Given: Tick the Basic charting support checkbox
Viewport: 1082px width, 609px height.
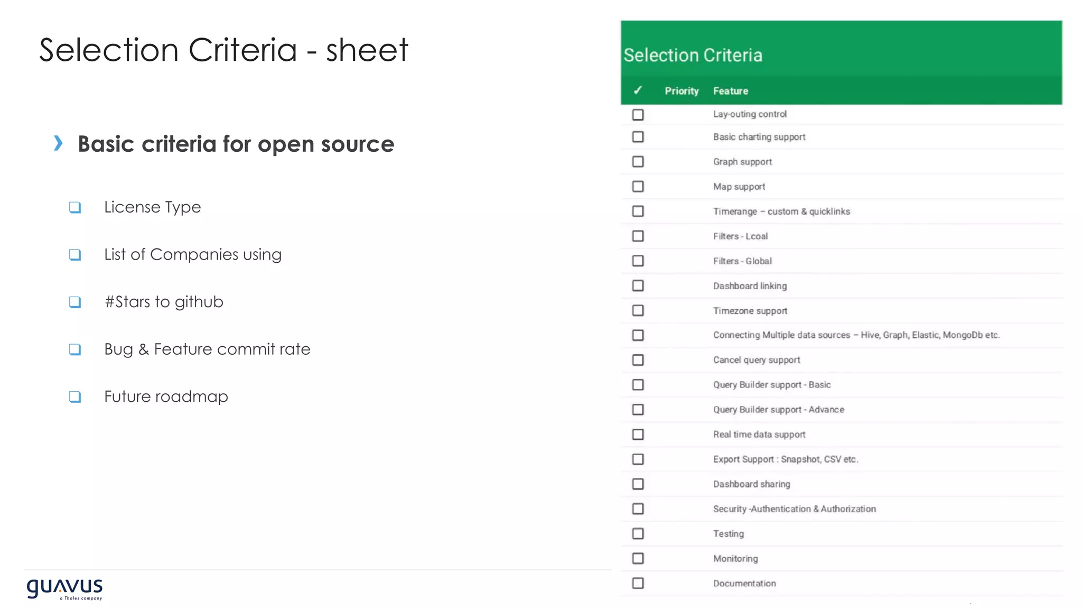Looking at the screenshot, I should point(638,137).
